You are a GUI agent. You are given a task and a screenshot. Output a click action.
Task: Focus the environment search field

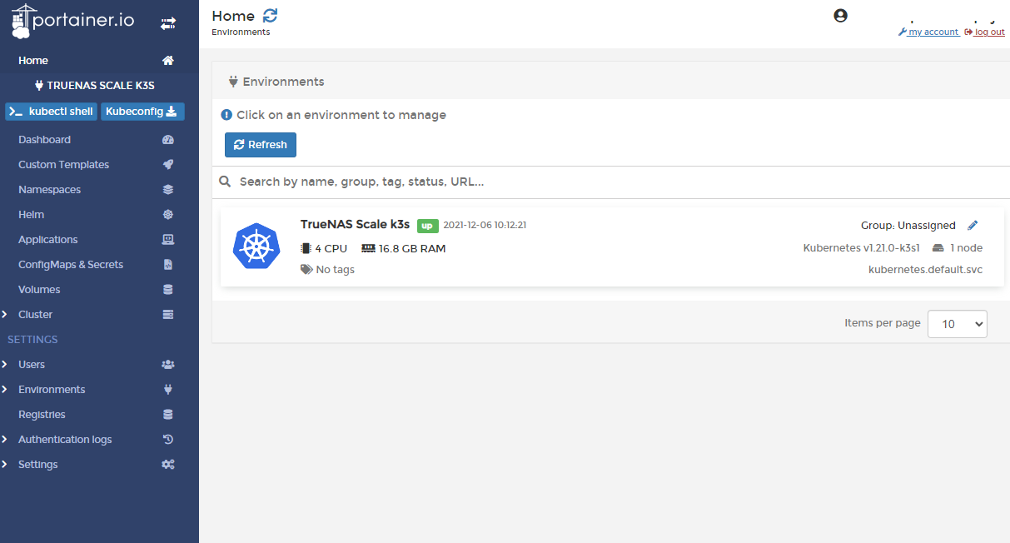click(616, 182)
